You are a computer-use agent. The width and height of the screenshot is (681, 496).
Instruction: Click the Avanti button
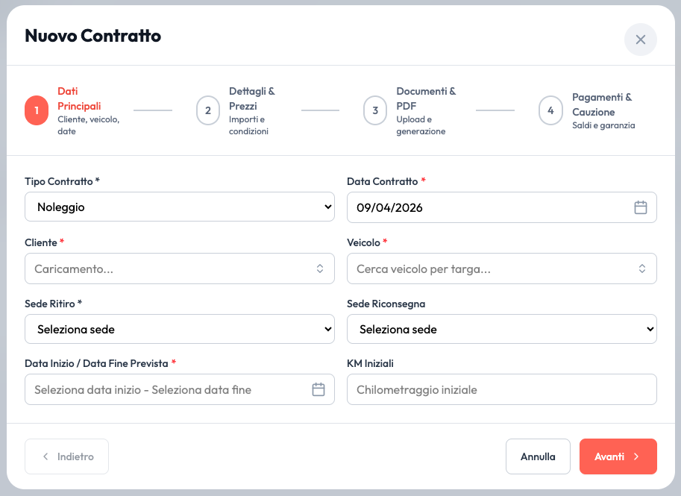point(618,456)
